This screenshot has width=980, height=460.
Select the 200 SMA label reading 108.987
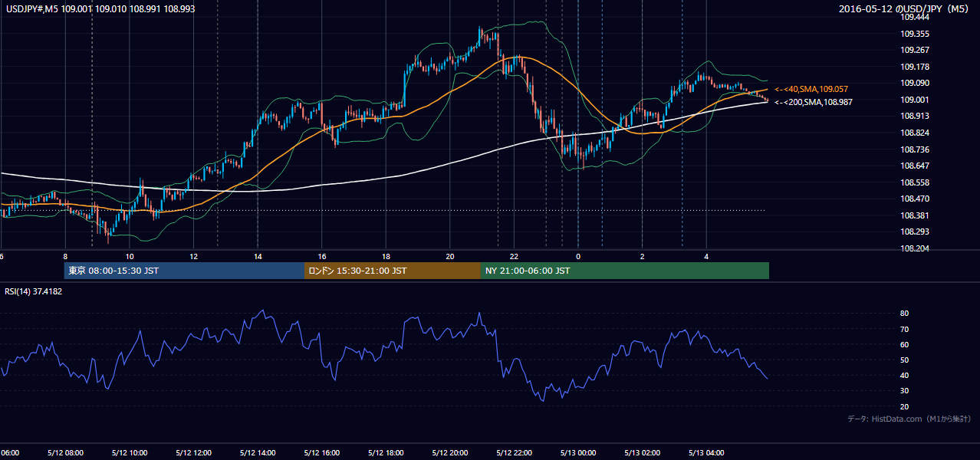813,102
